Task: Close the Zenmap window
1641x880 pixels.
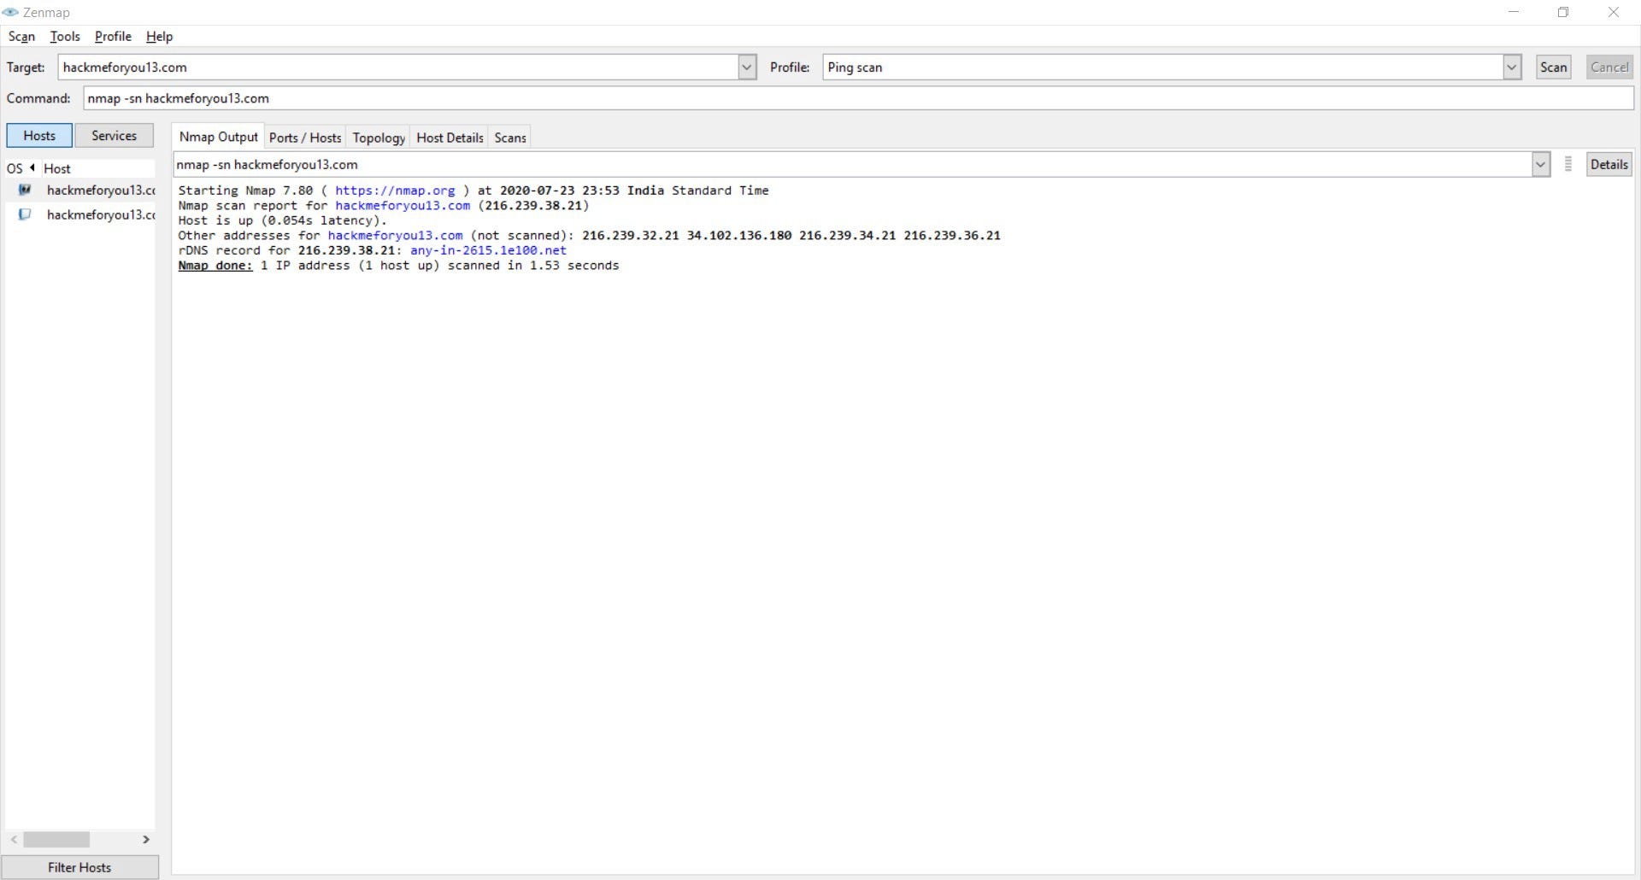Action: (1614, 12)
